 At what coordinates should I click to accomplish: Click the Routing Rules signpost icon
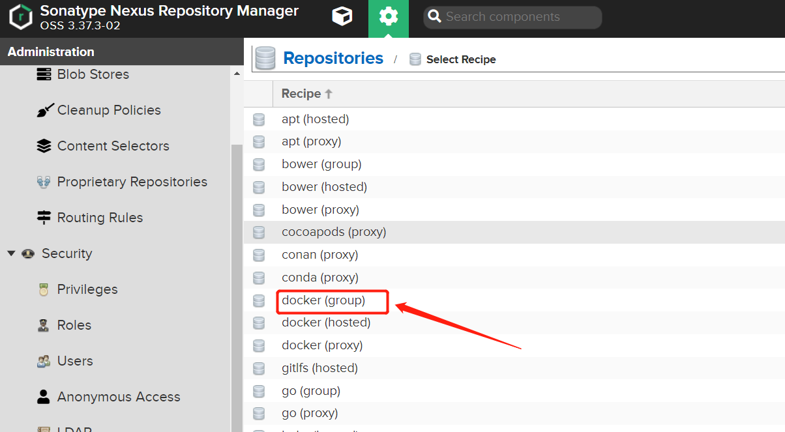44,218
